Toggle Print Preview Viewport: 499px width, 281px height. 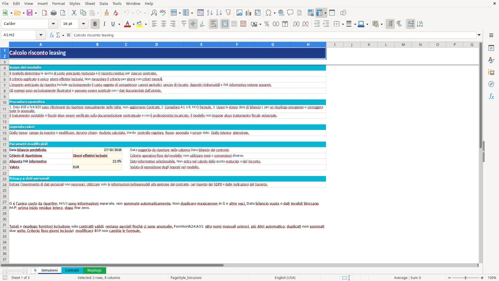click(63, 13)
